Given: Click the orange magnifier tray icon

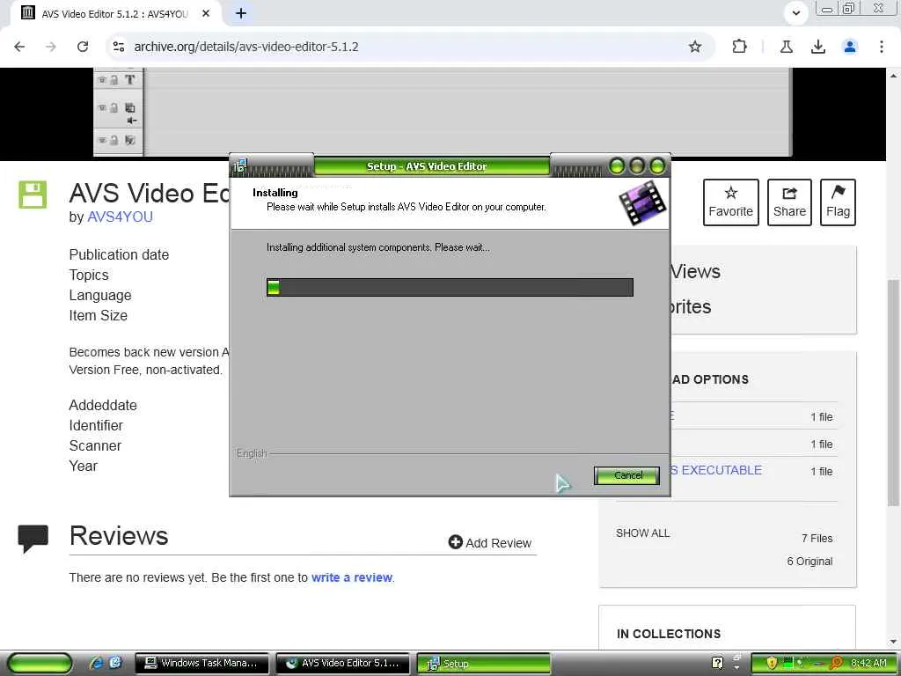Looking at the screenshot, I should click(x=837, y=664).
